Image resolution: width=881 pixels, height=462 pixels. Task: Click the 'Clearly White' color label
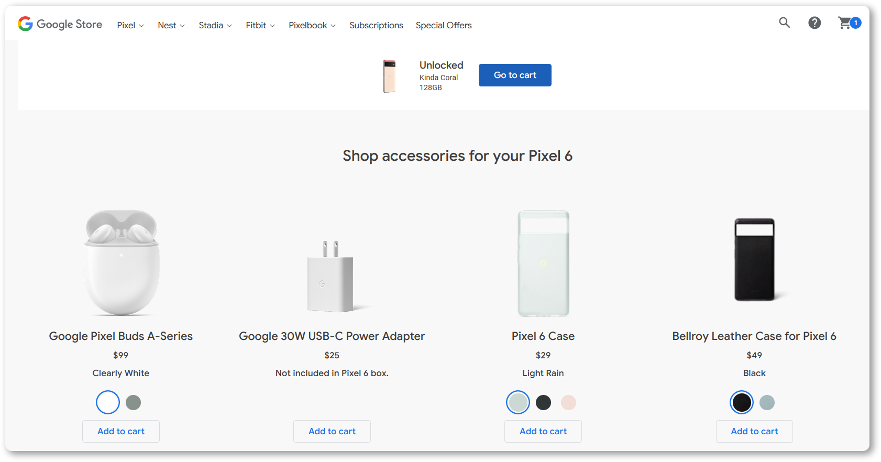tap(121, 373)
